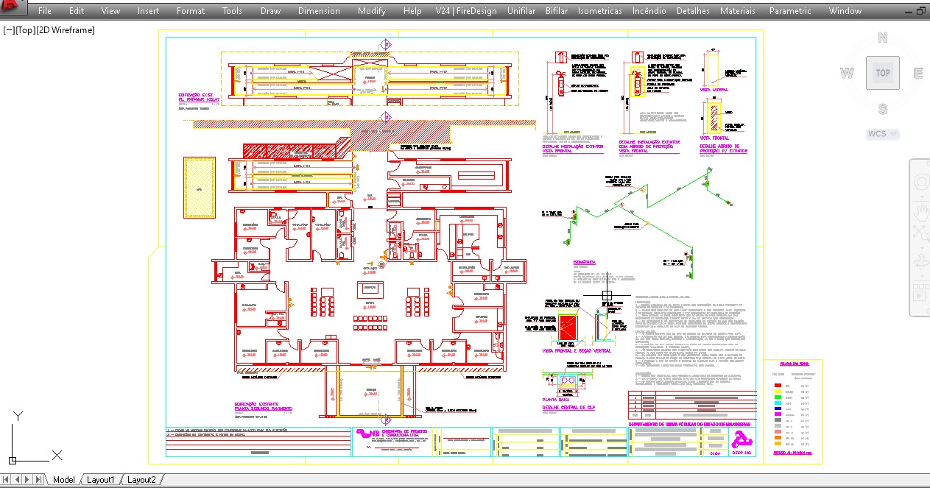Open the V24 | FireDesign menu

tap(466, 11)
